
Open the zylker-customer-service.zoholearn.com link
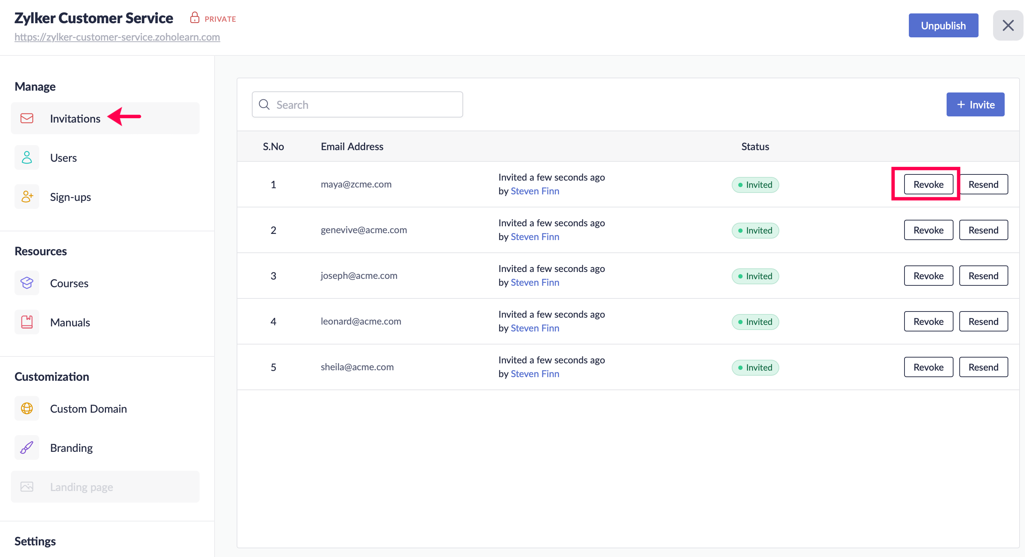coord(117,37)
